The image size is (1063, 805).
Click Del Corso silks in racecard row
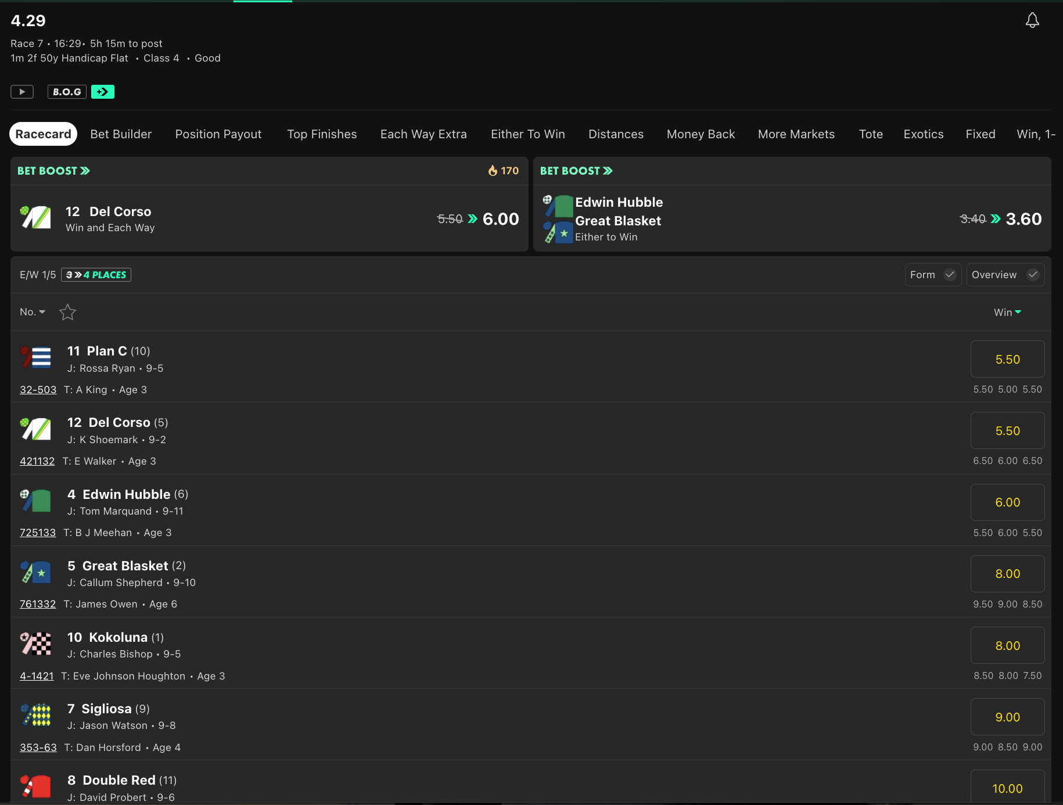[36, 429]
